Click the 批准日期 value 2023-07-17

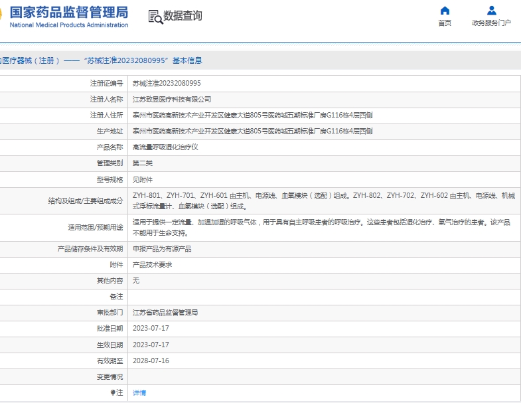pos(151,329)
